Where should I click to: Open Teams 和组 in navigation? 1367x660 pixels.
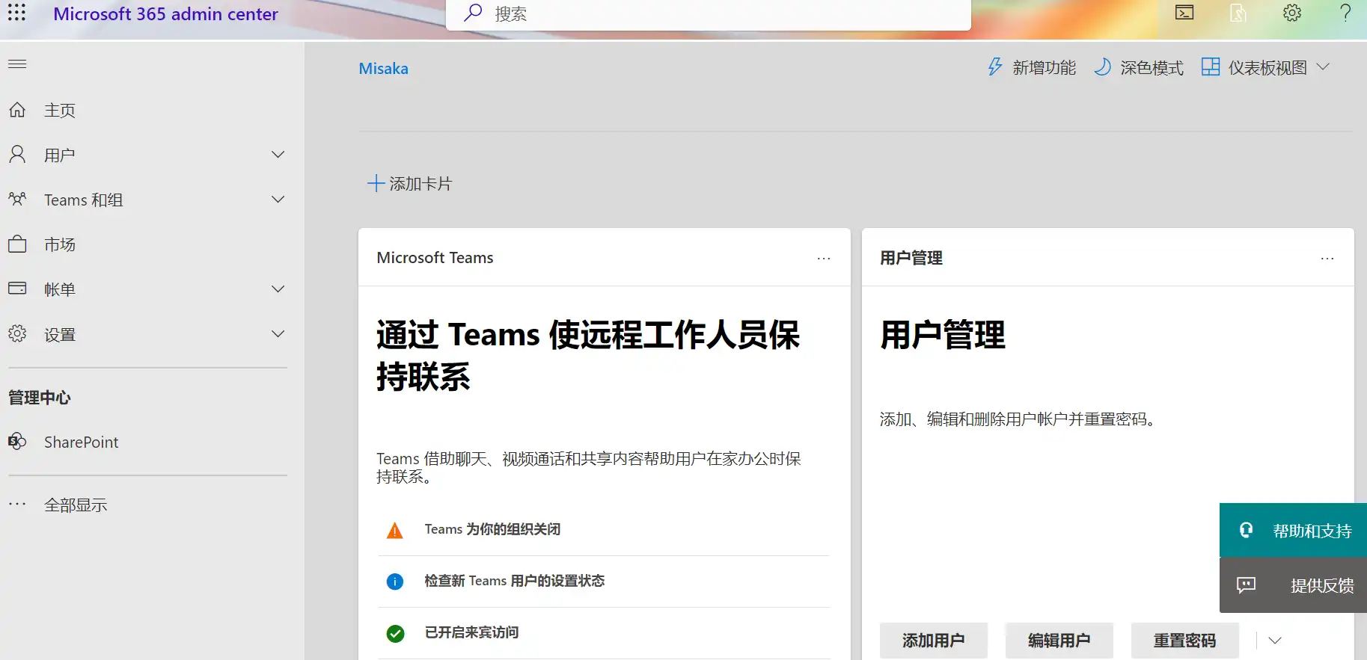pyautogui.click(x=84, y=200)
